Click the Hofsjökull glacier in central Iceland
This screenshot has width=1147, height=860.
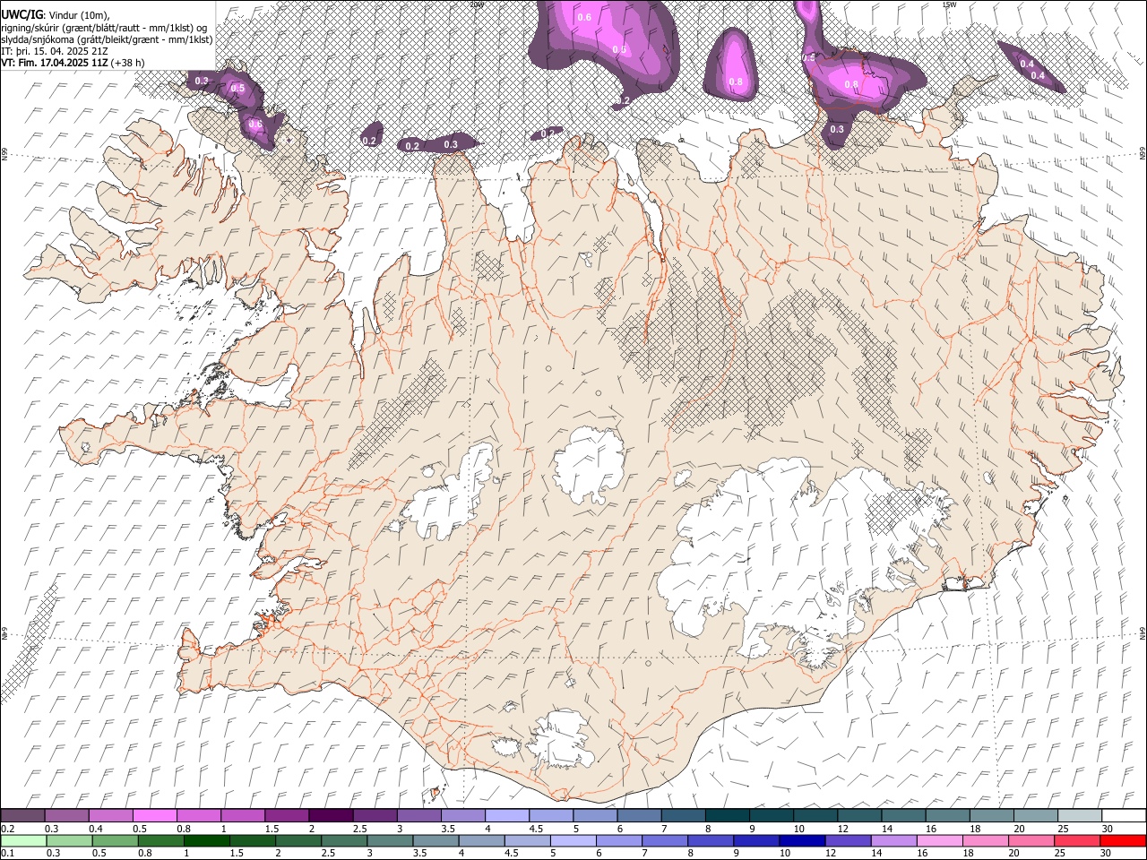click(x=589, y=464)
